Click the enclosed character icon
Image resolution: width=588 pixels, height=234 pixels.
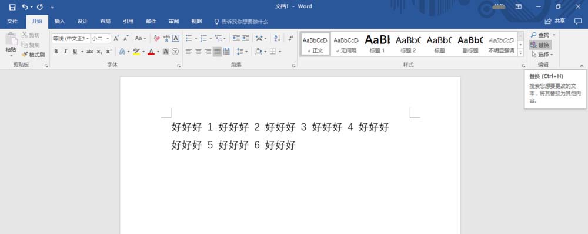[175, 52]
